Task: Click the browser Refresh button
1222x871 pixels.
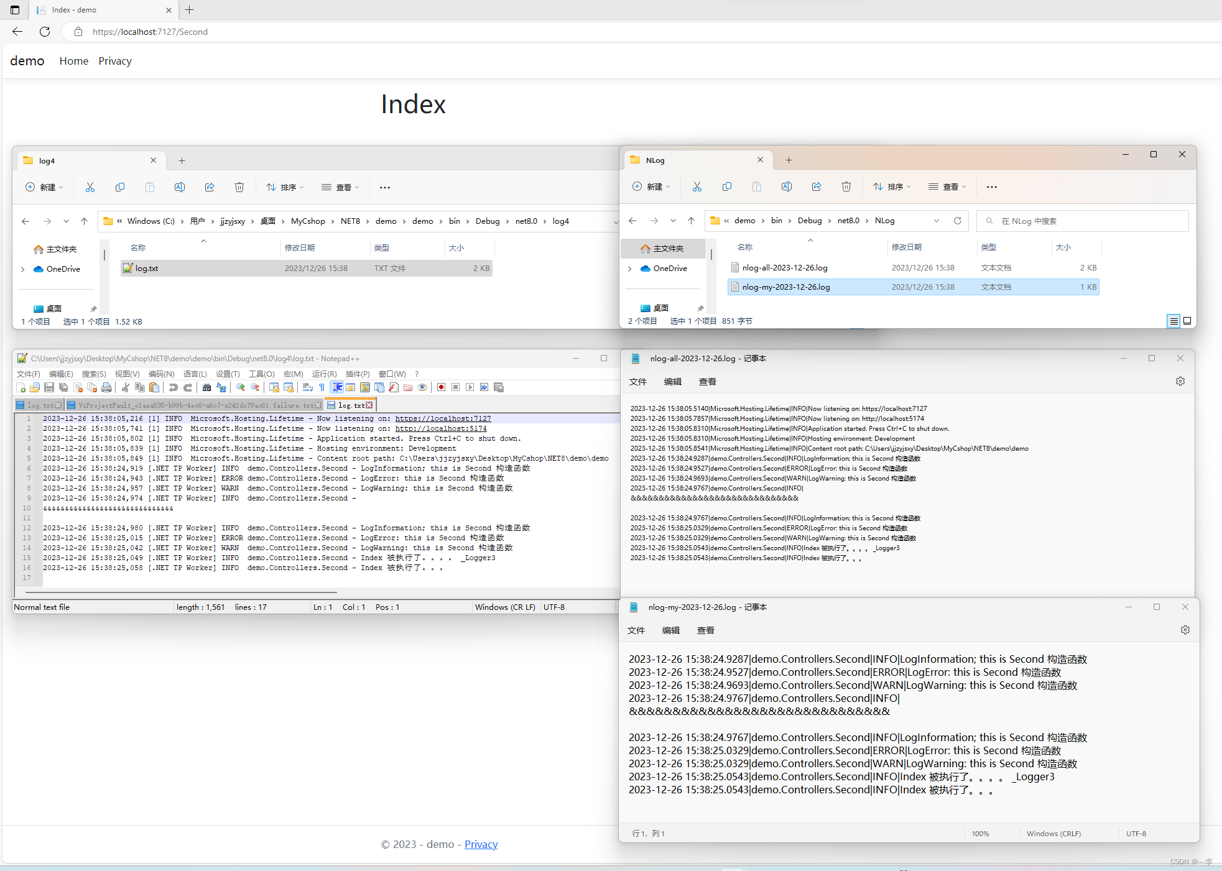Action: coord(45,32)
